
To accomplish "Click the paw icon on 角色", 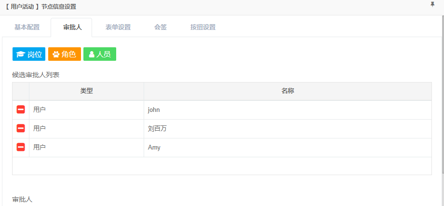I will 55,55.
